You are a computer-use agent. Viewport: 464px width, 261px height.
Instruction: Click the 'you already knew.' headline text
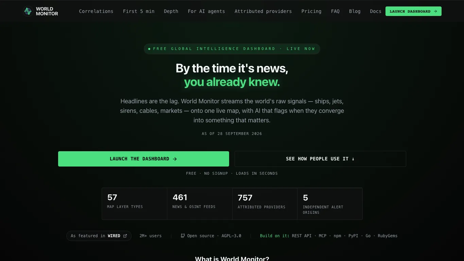point(232,82)
